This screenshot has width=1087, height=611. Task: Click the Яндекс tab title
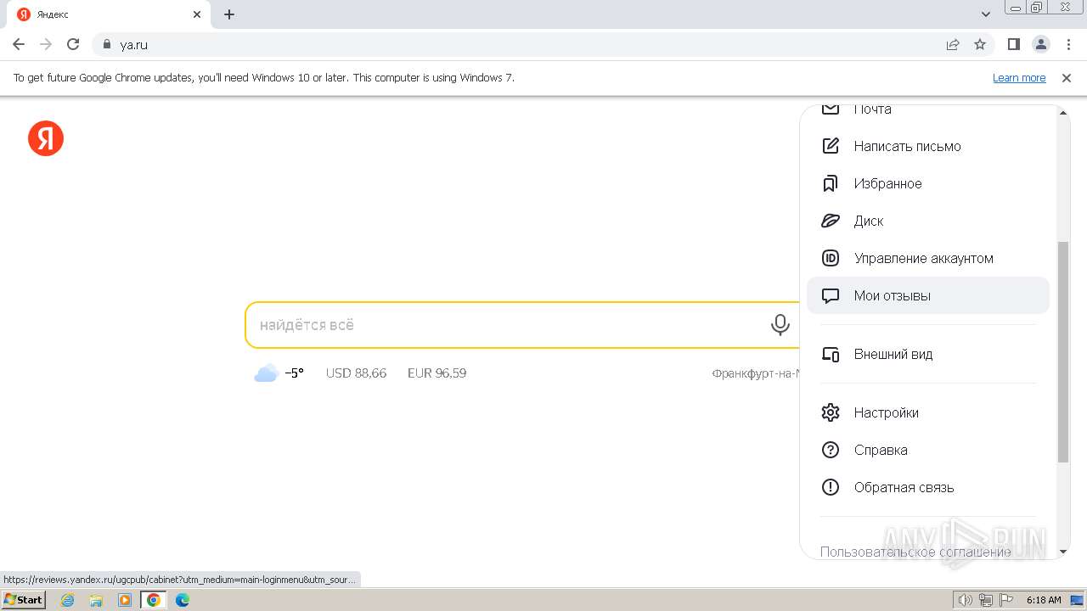(x=54, y=14)
